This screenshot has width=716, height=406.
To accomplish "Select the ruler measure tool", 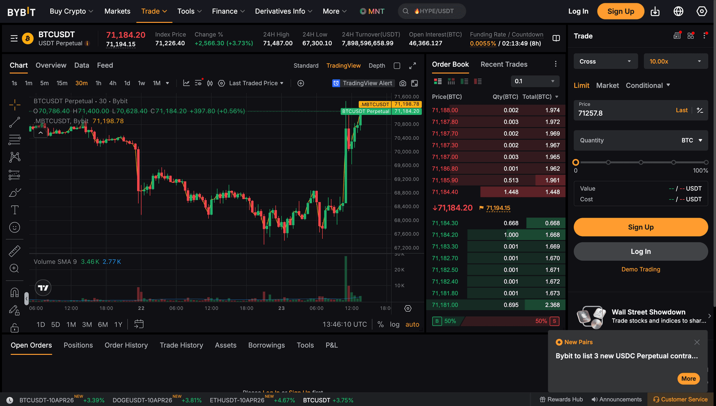I will [14, 251].
